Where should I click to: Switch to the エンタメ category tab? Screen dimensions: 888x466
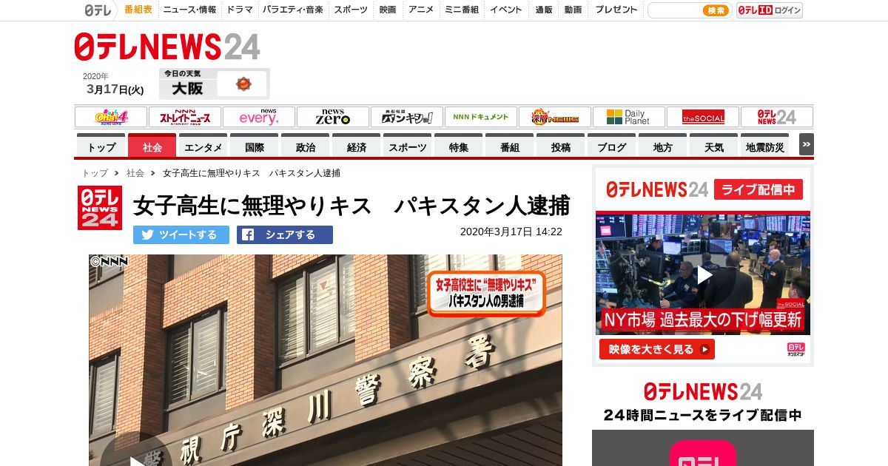[203, 146]
